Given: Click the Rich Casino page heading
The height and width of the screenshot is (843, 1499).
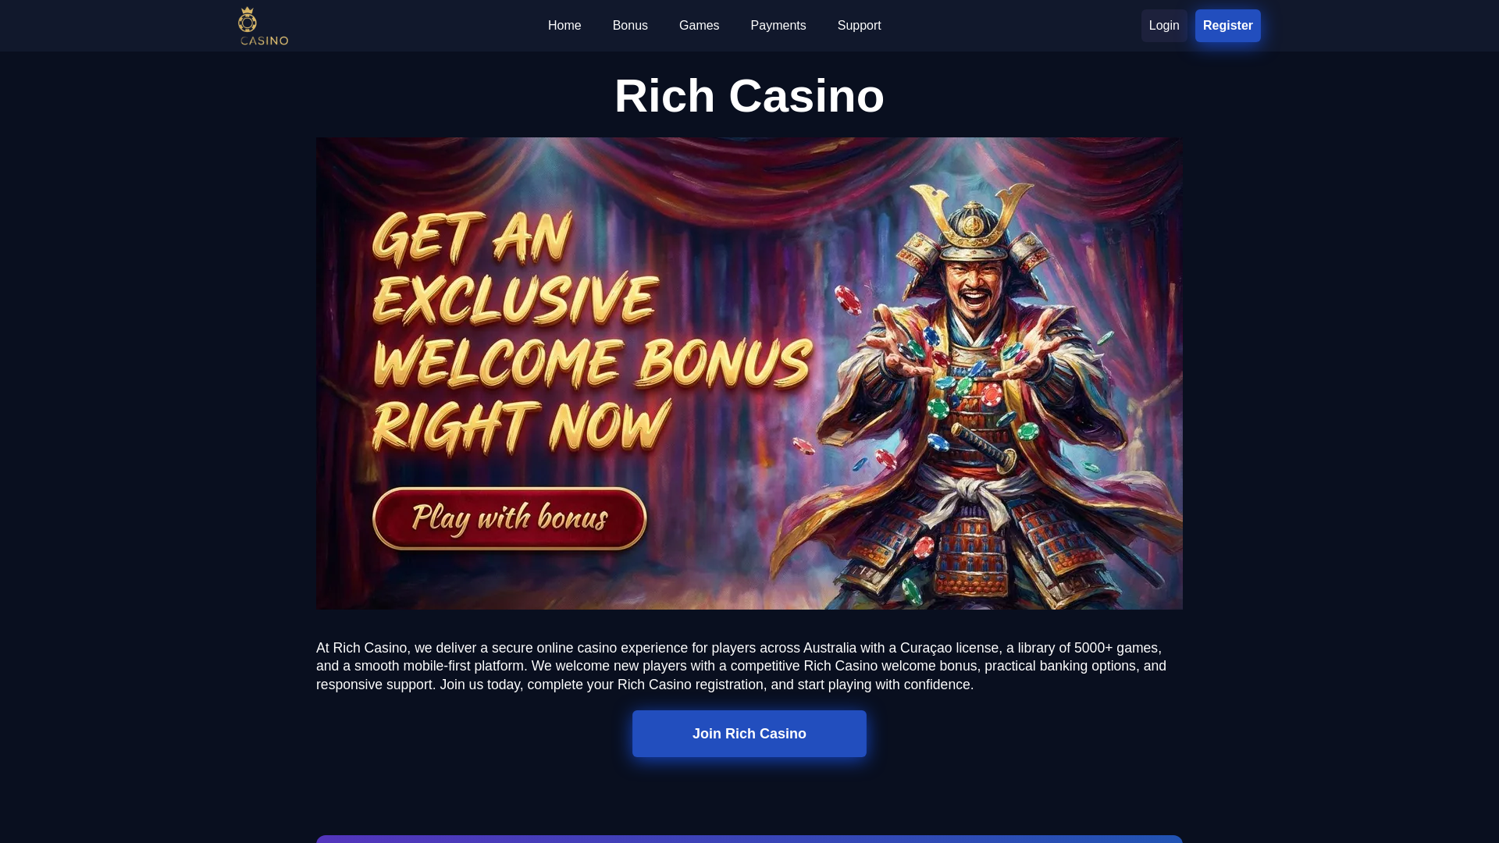Looking at the screenshot, I should point(749,96).
